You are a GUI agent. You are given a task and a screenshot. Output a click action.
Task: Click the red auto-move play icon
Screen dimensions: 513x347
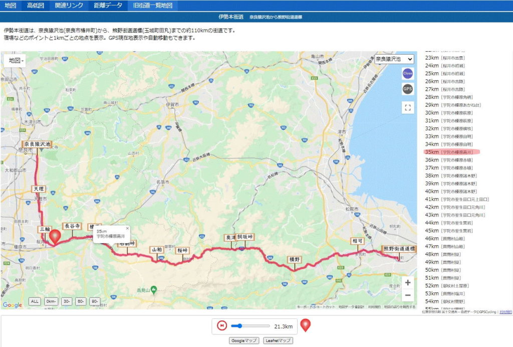222,326
